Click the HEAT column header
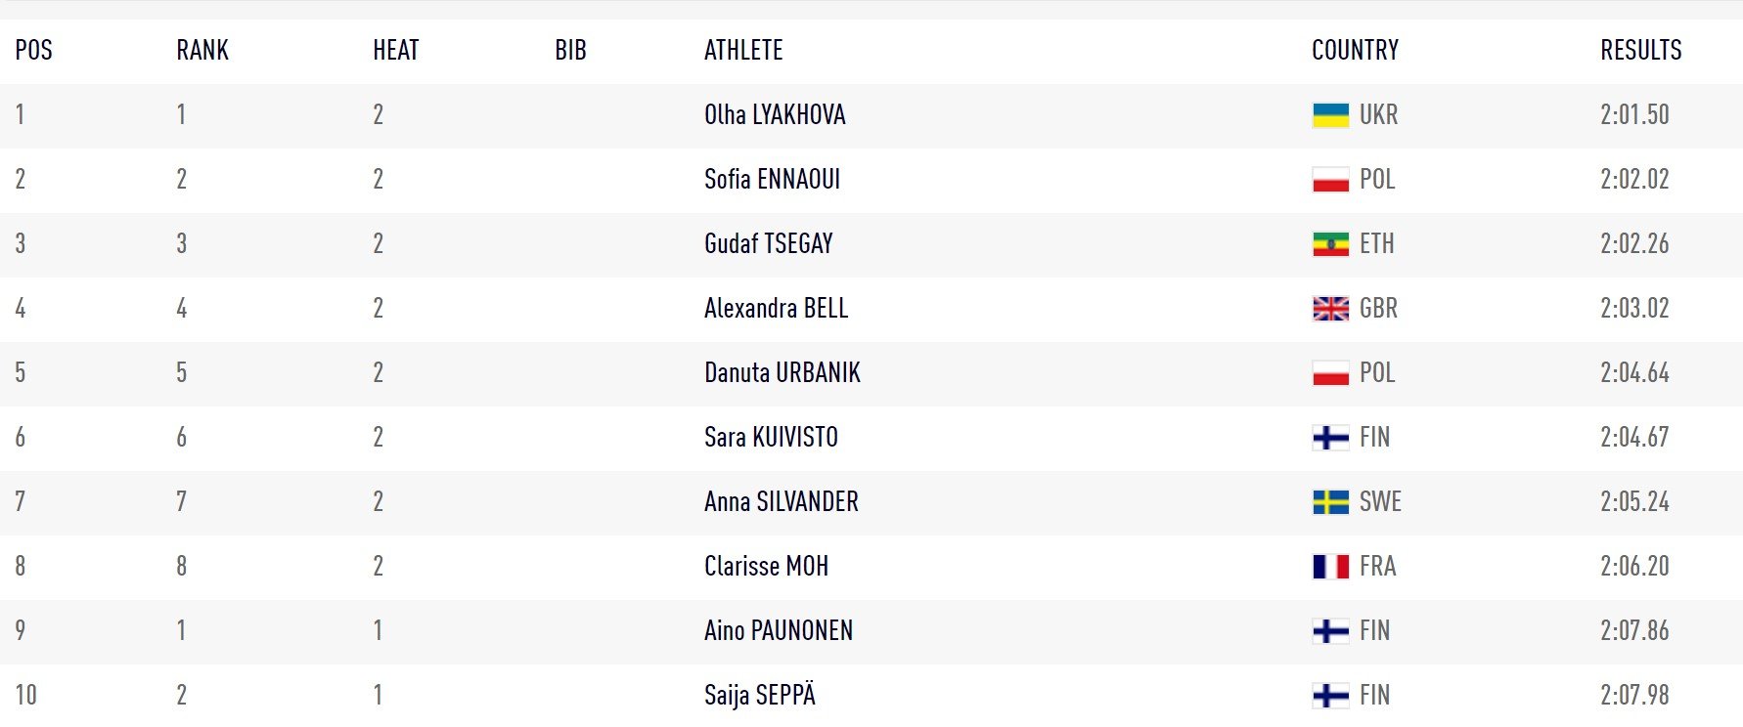Screen dimensions: 1743x727 pos(395,51)
